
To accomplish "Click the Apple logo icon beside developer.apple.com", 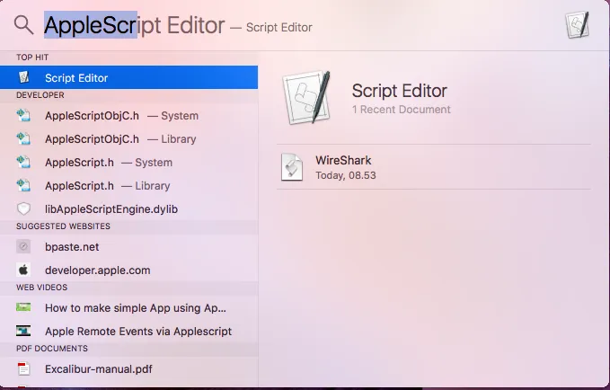I will pos(23,270).
